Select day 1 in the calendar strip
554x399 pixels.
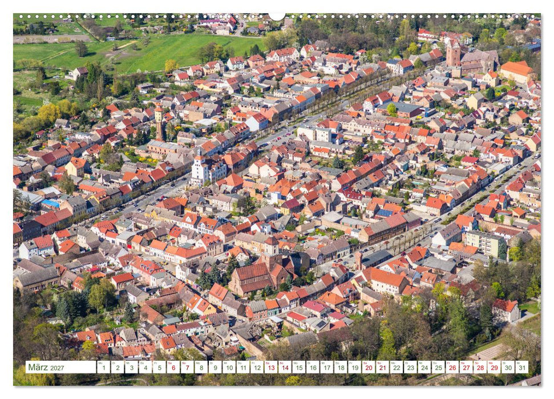click(x=103, y=367)
